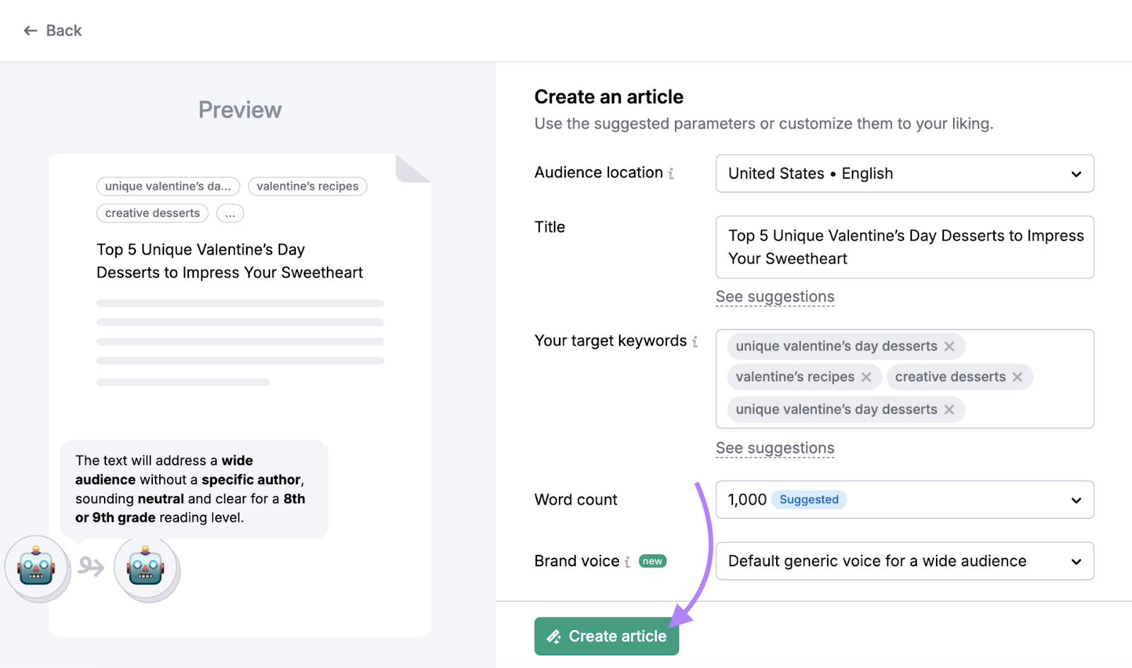Viewport: 1132px width, 668px height.
Task: Open keyword suggestions via See suggestions
Action: click(775, 447)
